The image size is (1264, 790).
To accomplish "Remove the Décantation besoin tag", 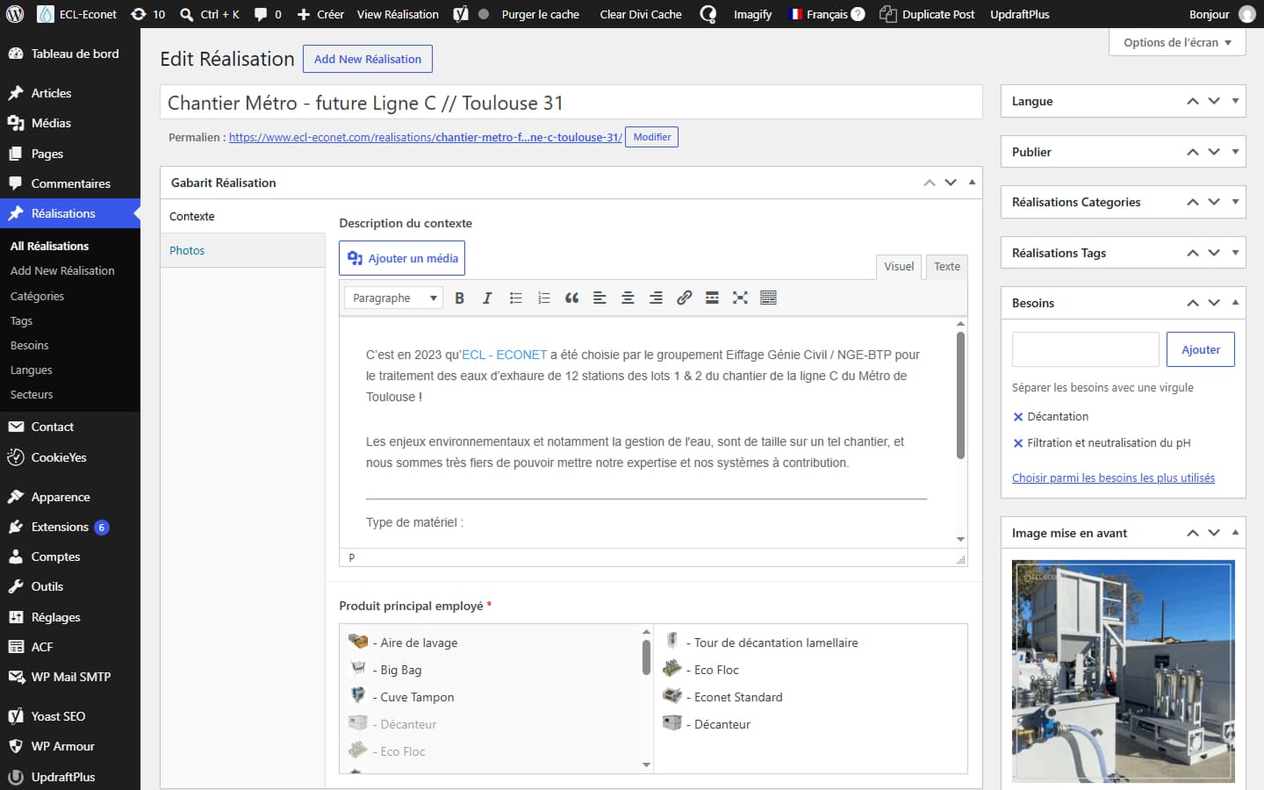I will (x=1018, y=417).
